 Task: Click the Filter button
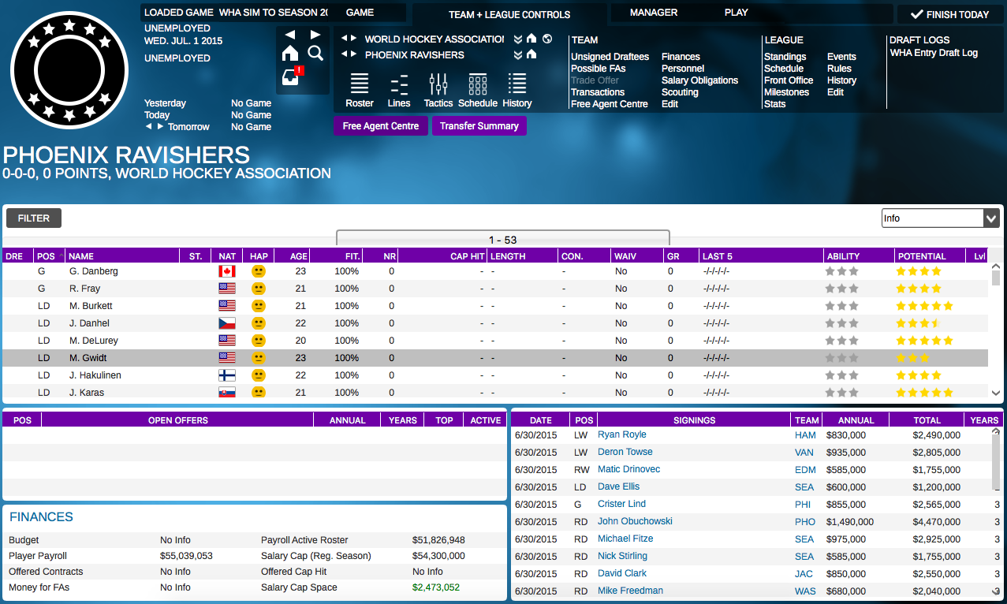pyautogui.click(x=34, y=218)
